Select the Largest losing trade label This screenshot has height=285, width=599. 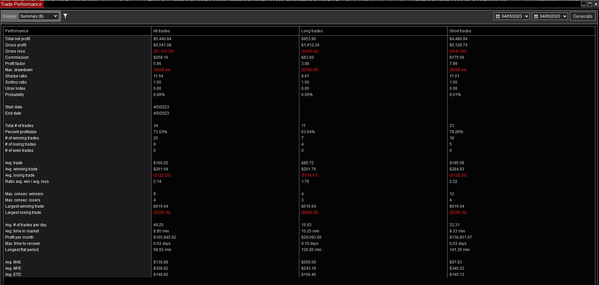click(23, 213)
